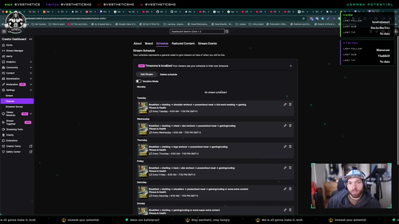399x224 pixels.
Task: Dismiss the Timezone is localized notice
Action: point(291,66)
